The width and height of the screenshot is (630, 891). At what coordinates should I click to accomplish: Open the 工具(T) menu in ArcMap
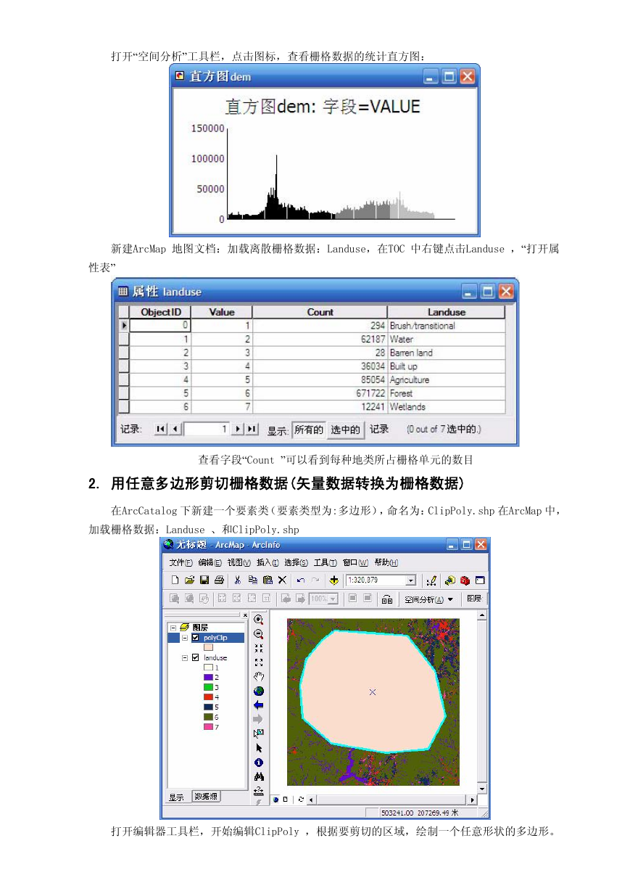(x=325, y=562)
